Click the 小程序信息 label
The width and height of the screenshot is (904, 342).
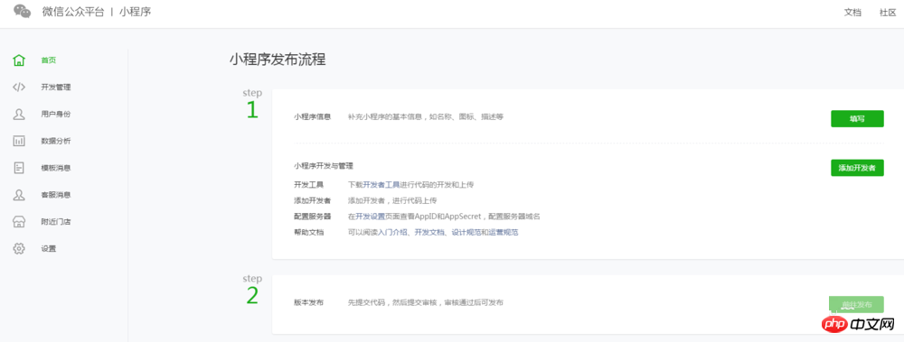313,116
